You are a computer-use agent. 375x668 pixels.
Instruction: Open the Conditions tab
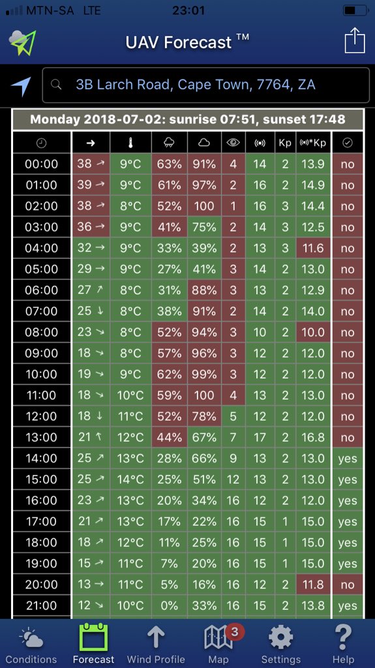click(31, 644)
